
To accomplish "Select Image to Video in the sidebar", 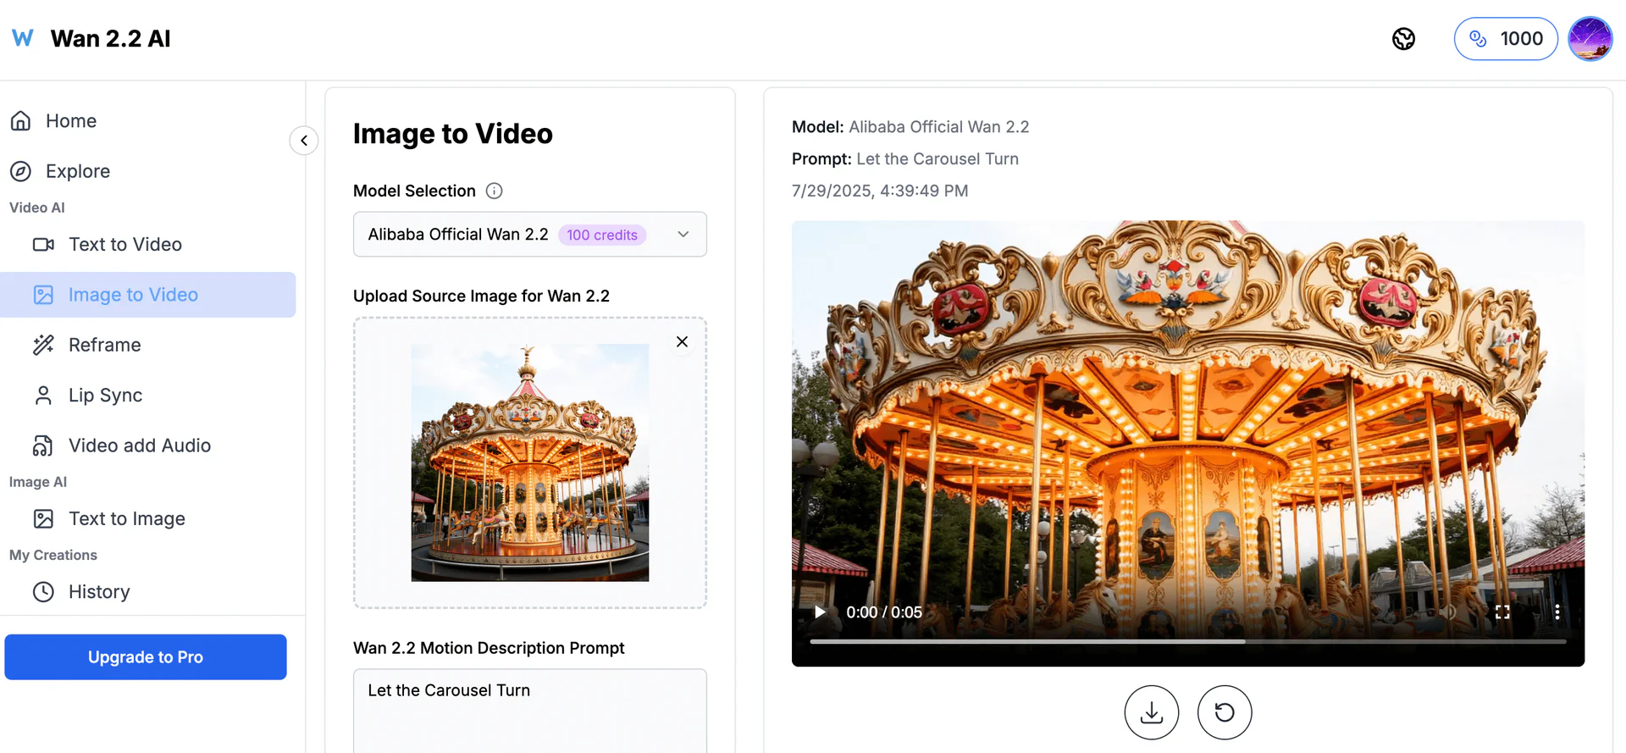I will [x=148, y=295].
